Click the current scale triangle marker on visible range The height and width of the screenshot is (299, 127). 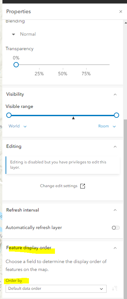click(73, 118)
